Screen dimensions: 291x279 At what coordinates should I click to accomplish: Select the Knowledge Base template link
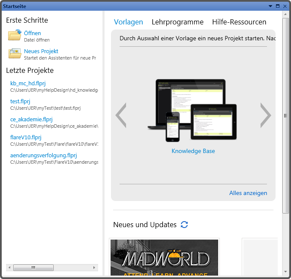(193, 151)
